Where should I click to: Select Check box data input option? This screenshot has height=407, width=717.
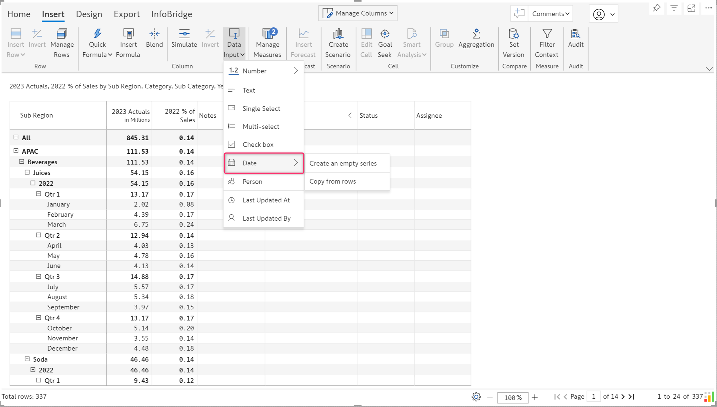(258, 144)
